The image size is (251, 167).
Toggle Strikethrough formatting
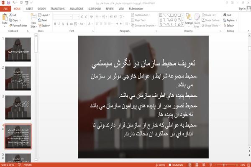click(72, 24)
